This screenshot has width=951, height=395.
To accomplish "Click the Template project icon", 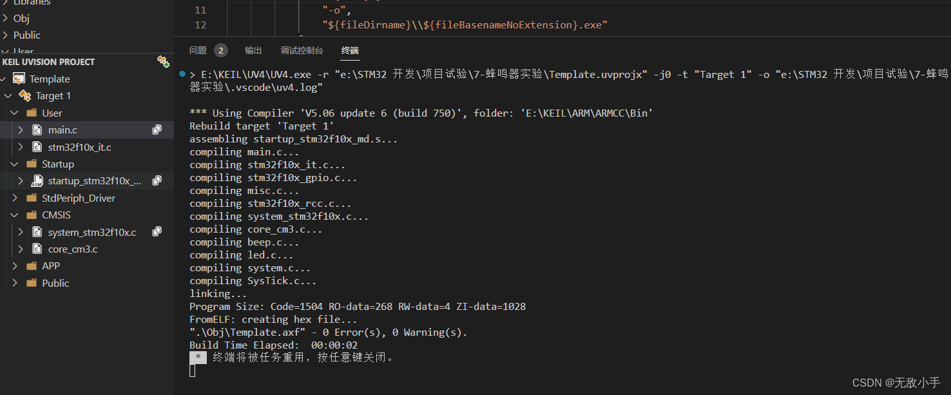I will point(19,79).
